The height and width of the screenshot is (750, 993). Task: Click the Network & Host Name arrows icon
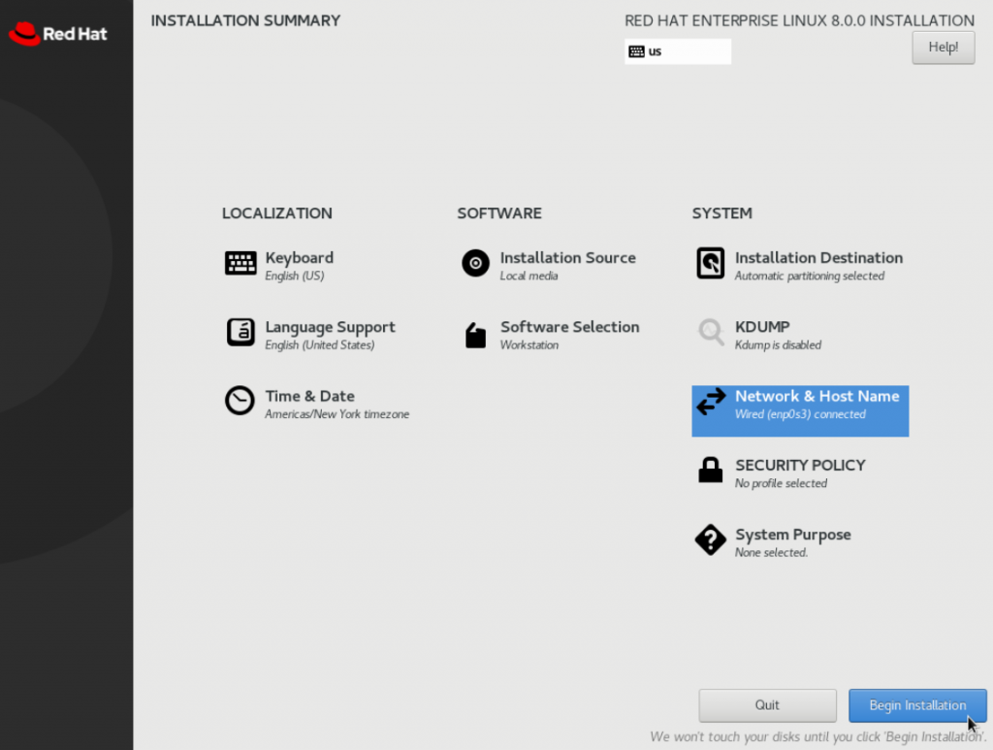tap(711, 402)
